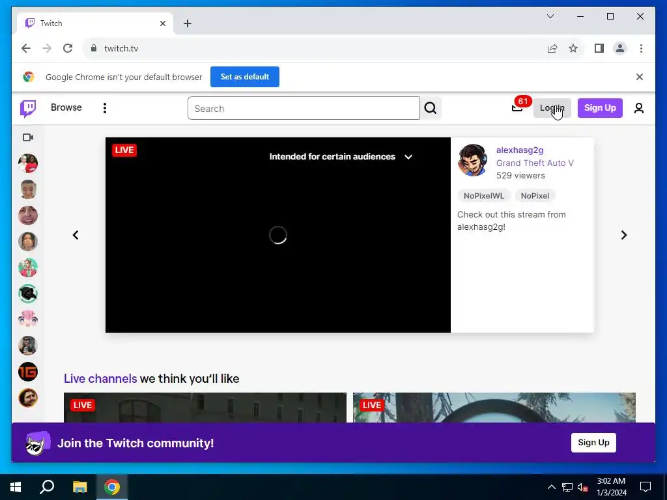This screenshot has width=667, height=500.
Task: Open the green-bordered fifth sidebar avatar
Action: point(28,268)
